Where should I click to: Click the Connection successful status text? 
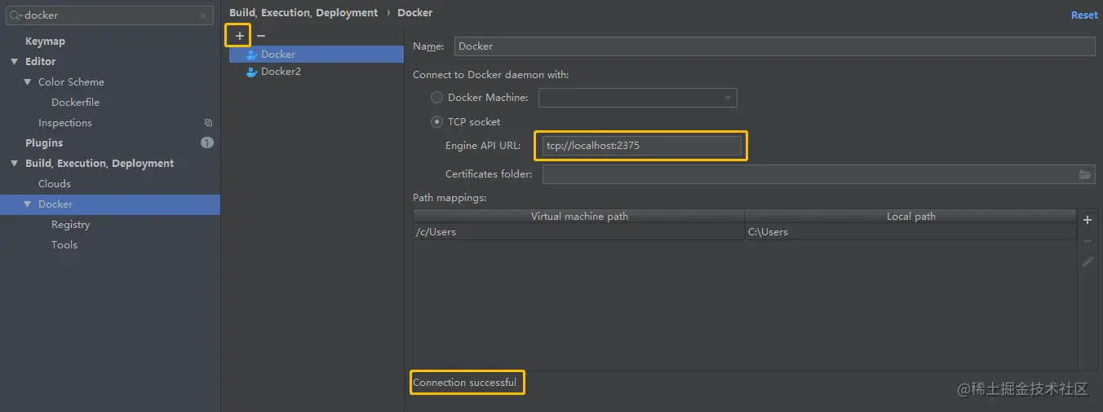tap(465, 383)
